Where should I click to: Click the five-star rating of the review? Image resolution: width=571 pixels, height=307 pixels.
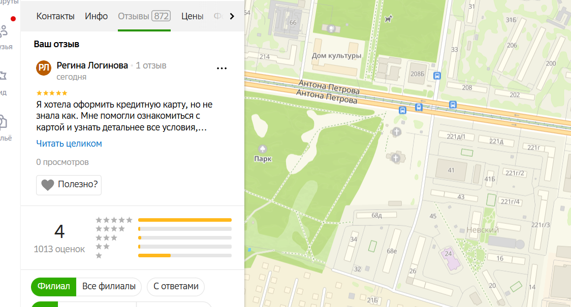(x=52, y=93)
